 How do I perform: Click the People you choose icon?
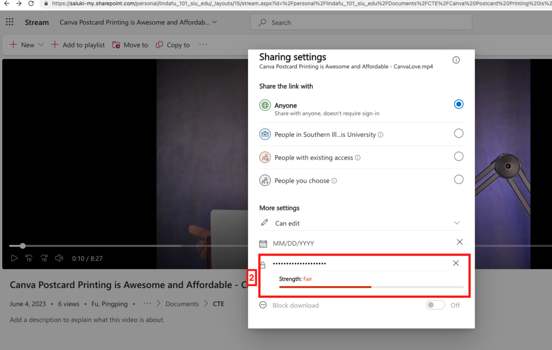pyautogui.click(x=264, y=180)
